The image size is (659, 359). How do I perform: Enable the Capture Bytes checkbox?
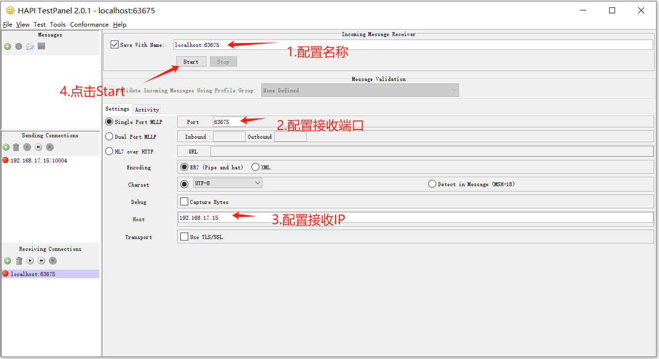click(x=184, y=201)
